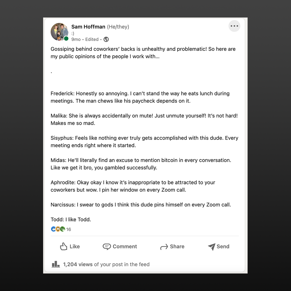This screenshot has width=291, height=291.
Task: Open the Comment box on the post
Action: [x=120, y=247]
